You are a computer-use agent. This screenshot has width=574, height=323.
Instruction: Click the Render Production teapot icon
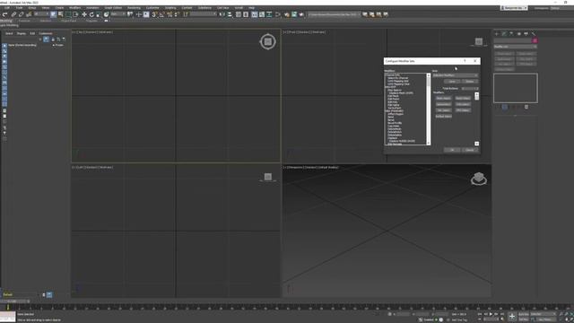(301, 14)
